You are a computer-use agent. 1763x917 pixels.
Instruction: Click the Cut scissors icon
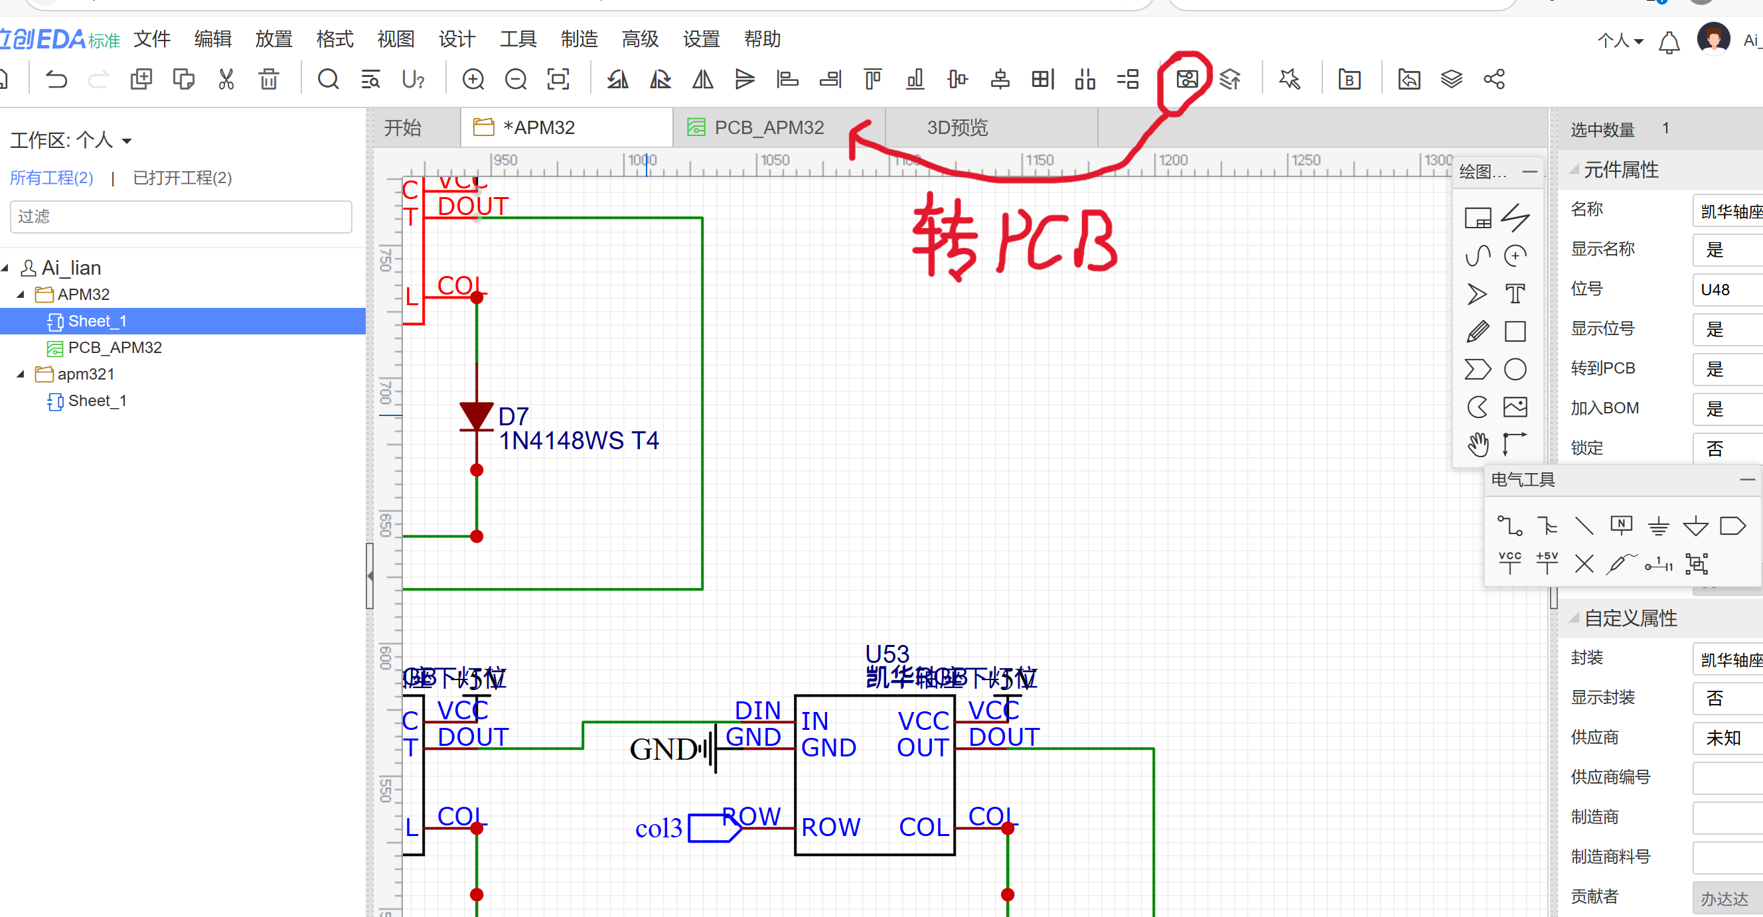(x=226, y=80)
